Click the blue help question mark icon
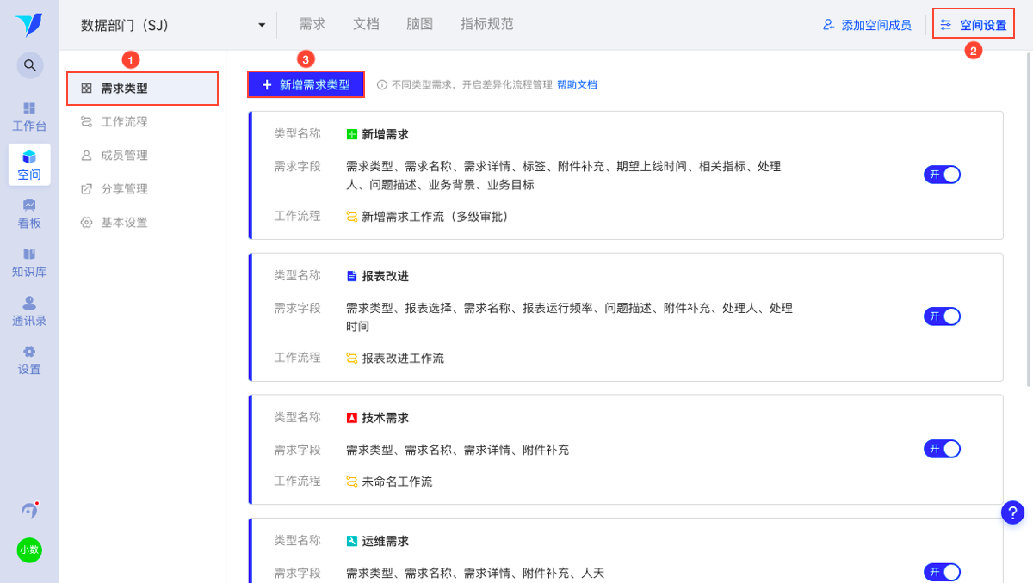The image size is (1033, 583). point(1012,512)
